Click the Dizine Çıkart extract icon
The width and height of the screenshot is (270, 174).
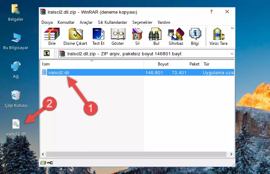(x=75, y=36)
